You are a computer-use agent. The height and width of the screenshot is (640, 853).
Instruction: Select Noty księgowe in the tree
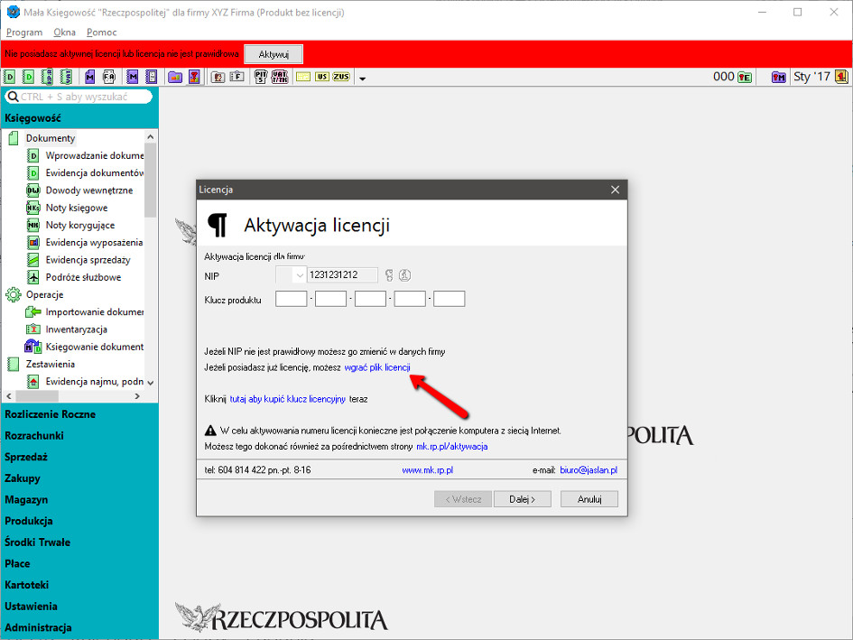pos(77,208)
